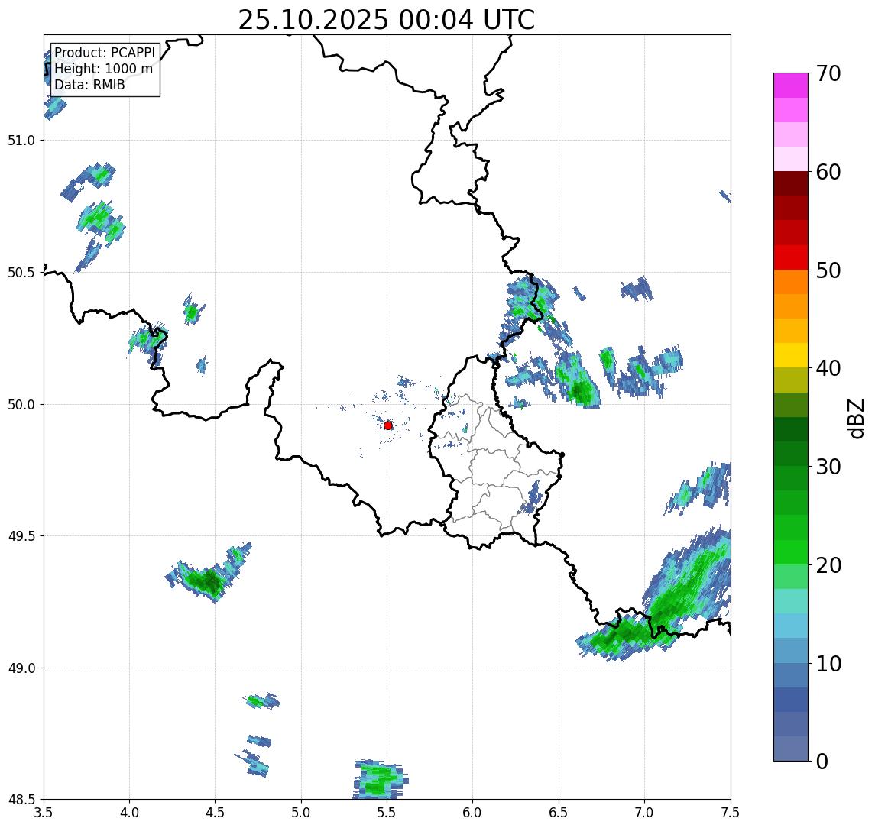Click the colorbar tick label 20
Screen dimensions: 875x828
[x=828, y=564]
